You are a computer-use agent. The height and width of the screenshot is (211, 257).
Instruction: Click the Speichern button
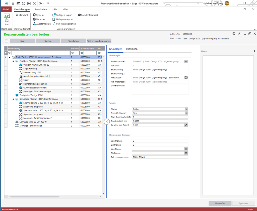pyautogui.click(x=243, y=203)
